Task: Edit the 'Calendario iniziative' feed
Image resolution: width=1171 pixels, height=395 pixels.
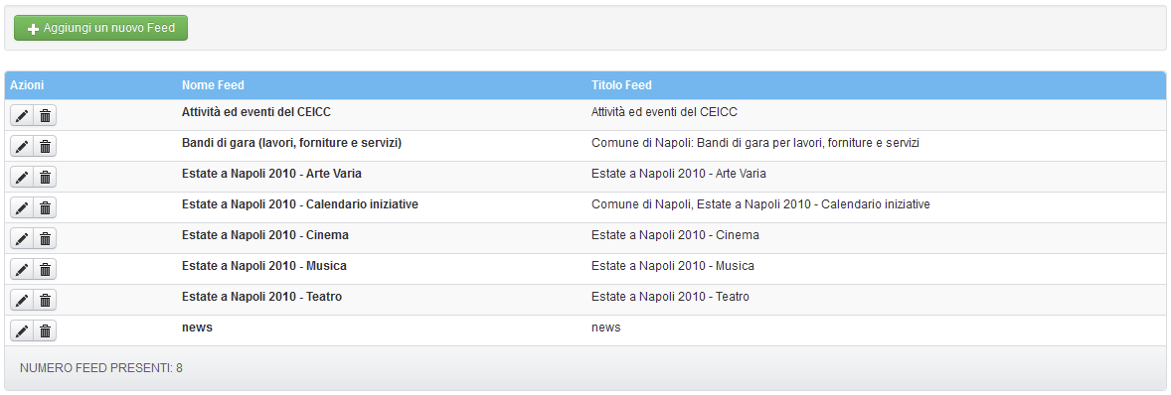Action: [23, 207]
